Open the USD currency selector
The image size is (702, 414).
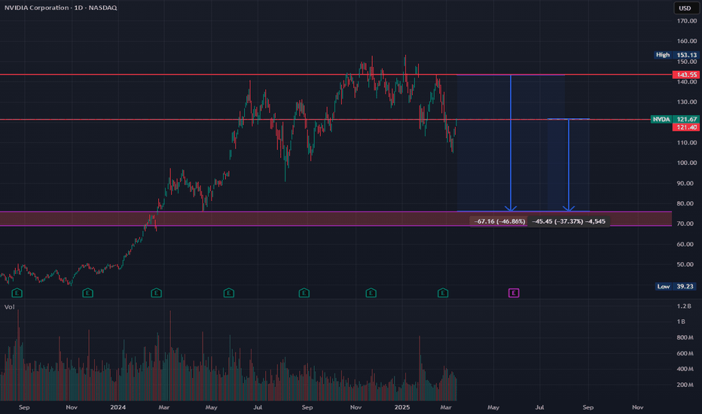(685, 8)
